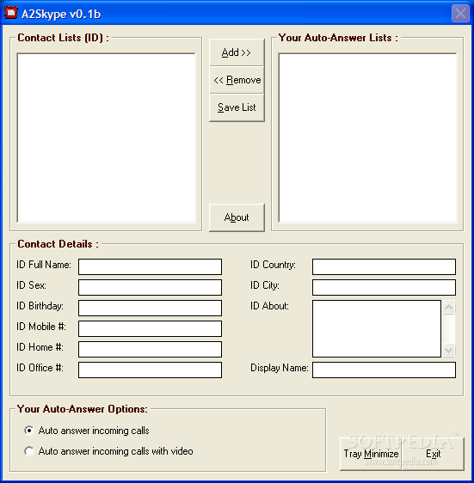Focus the ID Full Name field
474x483 pixels.
[x=150, y=266]
